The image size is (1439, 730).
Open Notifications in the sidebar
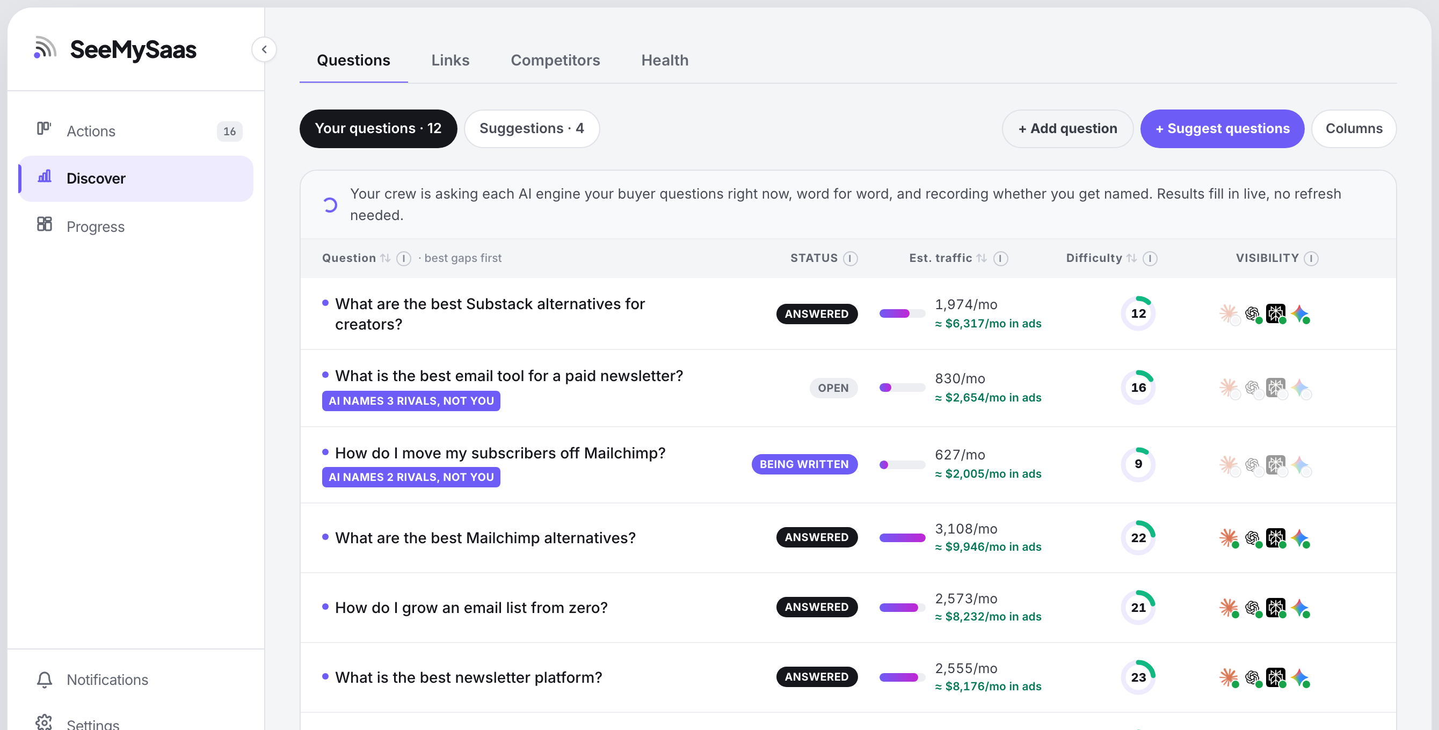tap(136, 679)
